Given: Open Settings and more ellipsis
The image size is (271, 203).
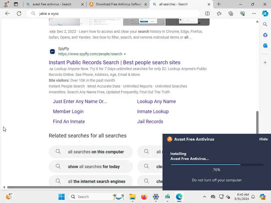Looking at the screenshot, I should (x=254, y=13).
